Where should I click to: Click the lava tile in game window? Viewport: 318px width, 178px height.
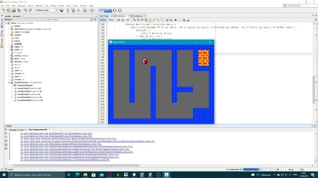pyautogui.click(x=203, y=58)
